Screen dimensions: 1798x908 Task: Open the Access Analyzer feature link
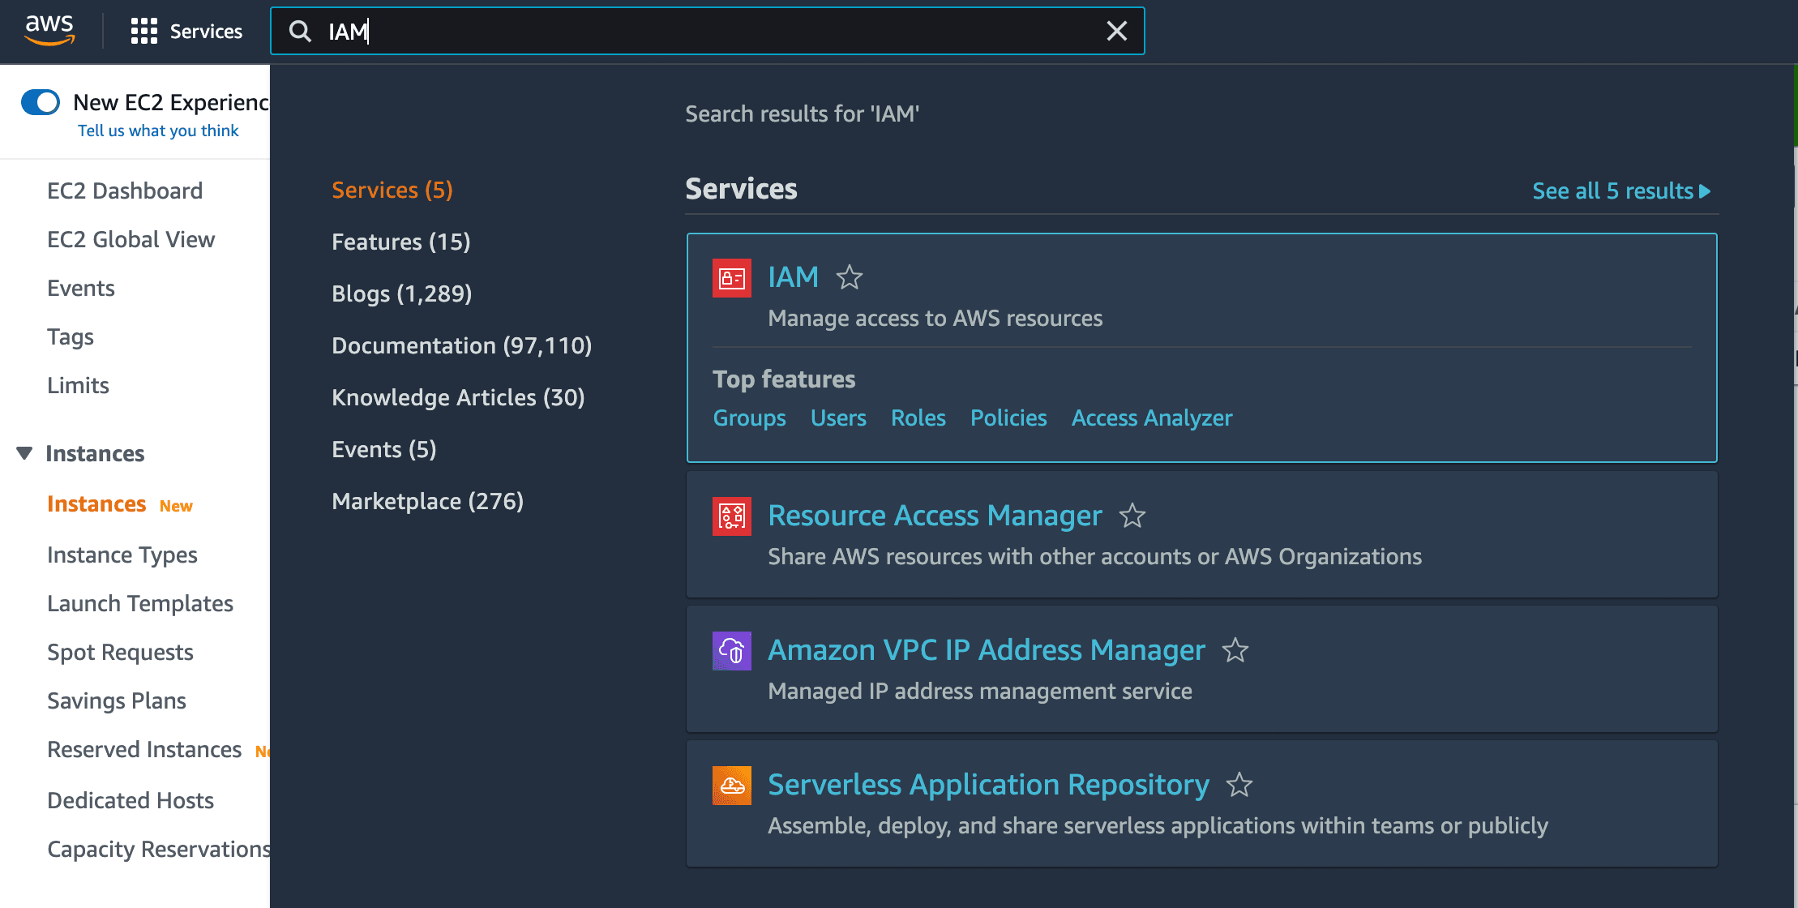pyautogui.click(x=1152, y=418)
